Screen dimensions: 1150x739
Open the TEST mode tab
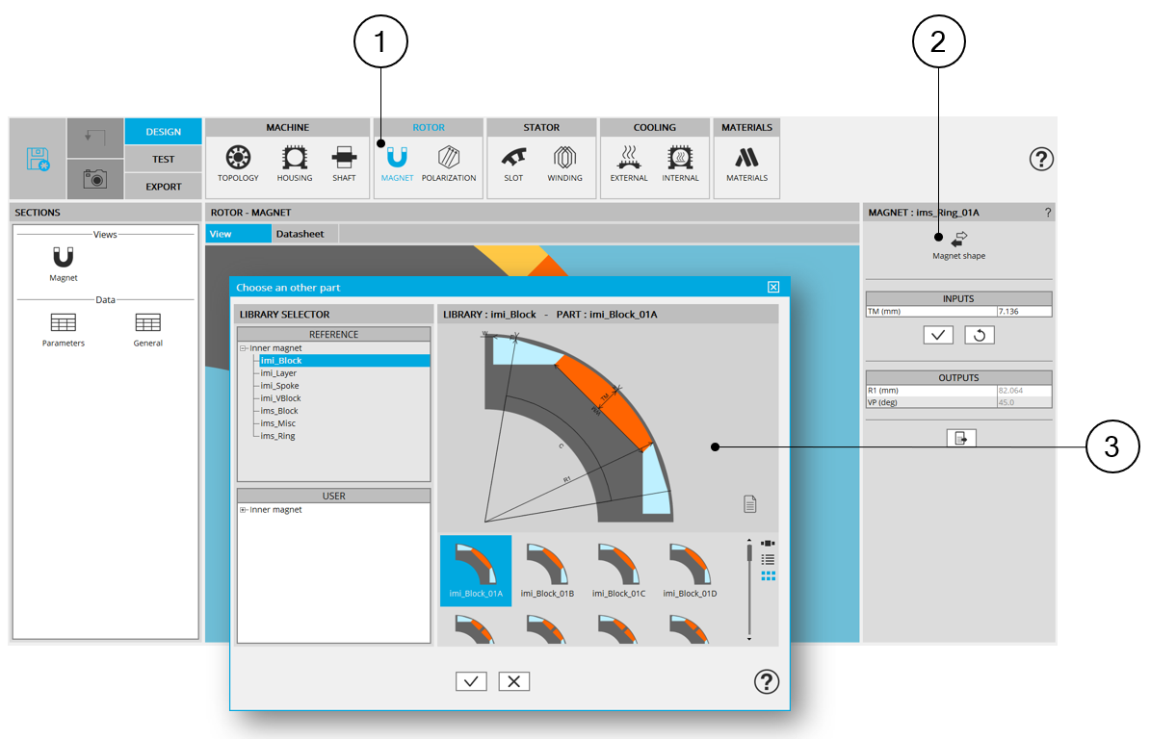[163, 159]
